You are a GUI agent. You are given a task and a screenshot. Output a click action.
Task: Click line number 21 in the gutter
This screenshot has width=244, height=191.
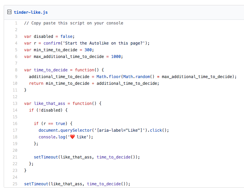[x=15, y=157]
